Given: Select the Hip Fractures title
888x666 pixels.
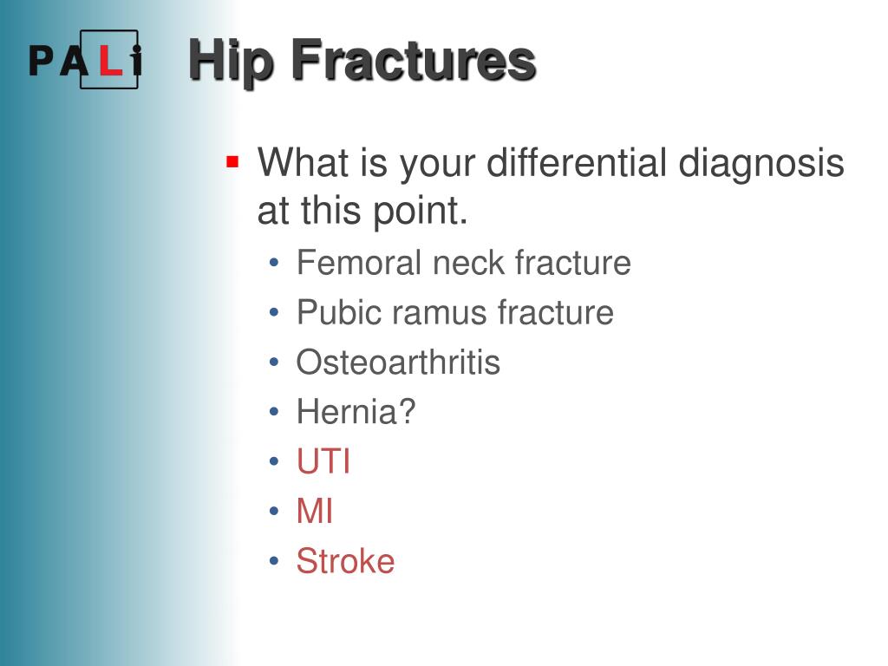Looking at the screenshot, I should (362, 62).
